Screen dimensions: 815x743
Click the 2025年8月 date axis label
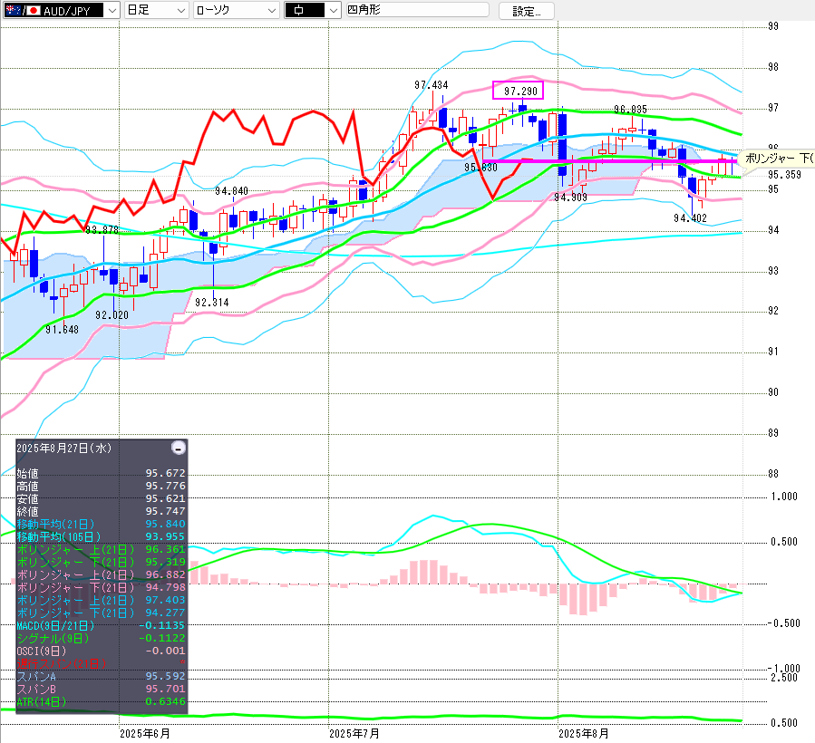[583, 734]
